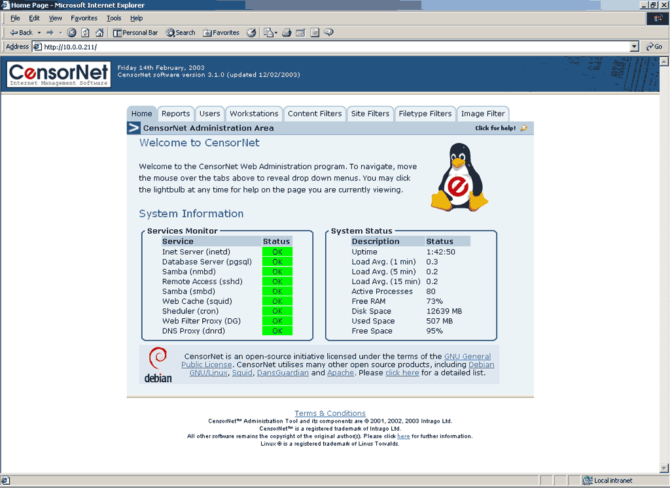Open the GNU General Public License link
This screenshot has width=670, height=488.
coord(467,357)
